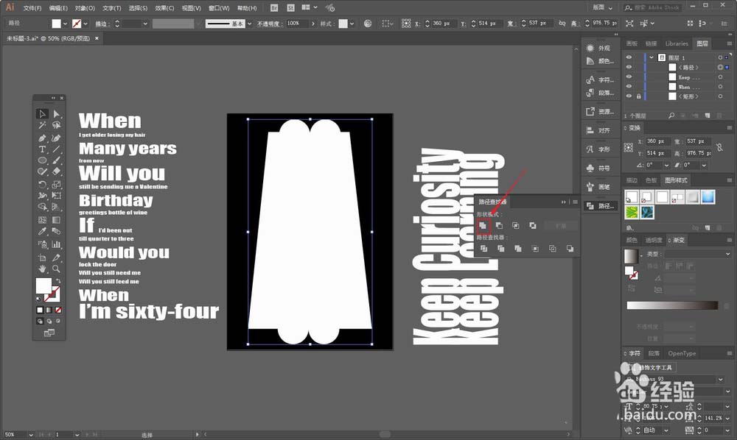Click the Unite shape mode icon
Image resolution: width=737 pixels, height=440 pixels.
coord(483,226)
